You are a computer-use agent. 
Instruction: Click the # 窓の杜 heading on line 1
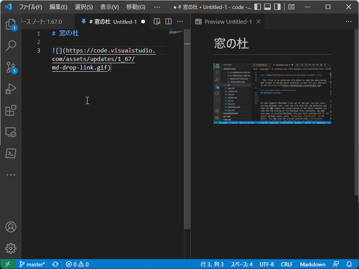coord(66,33)
